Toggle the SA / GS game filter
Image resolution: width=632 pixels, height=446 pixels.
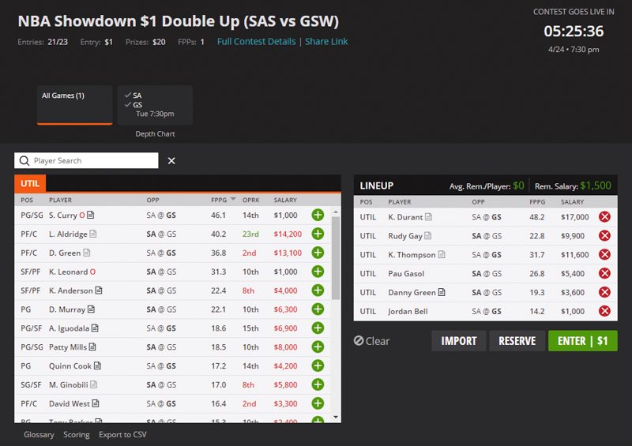[x=155, y=105]
